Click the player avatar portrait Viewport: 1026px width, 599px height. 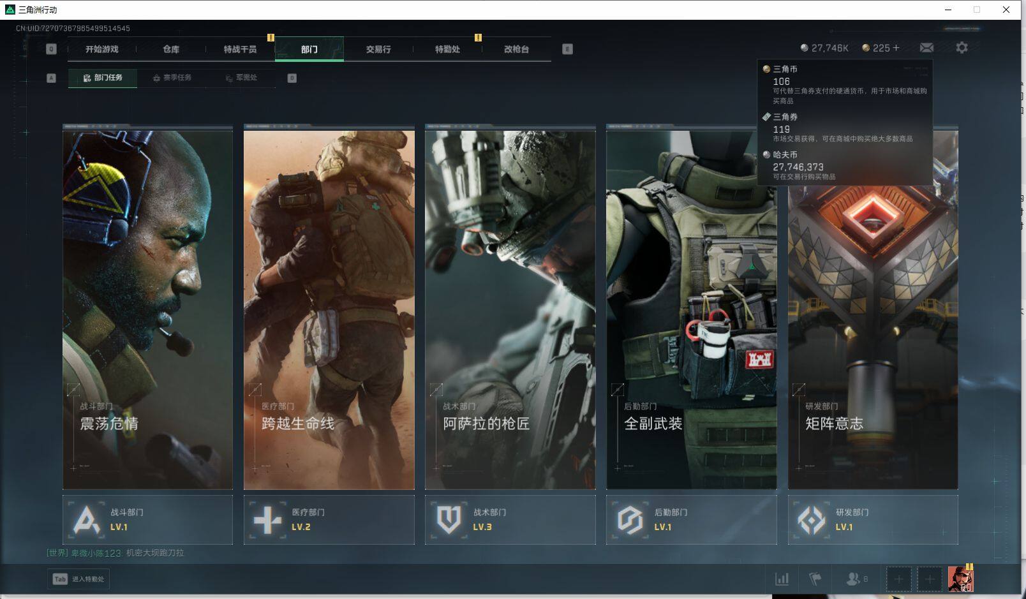click(x=960, y=579)
